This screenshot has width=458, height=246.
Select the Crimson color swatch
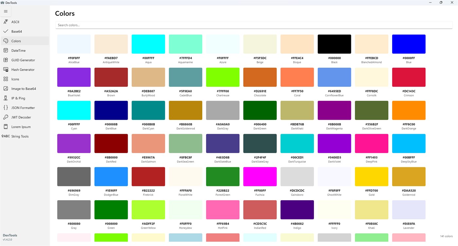(x=409, y=77)
